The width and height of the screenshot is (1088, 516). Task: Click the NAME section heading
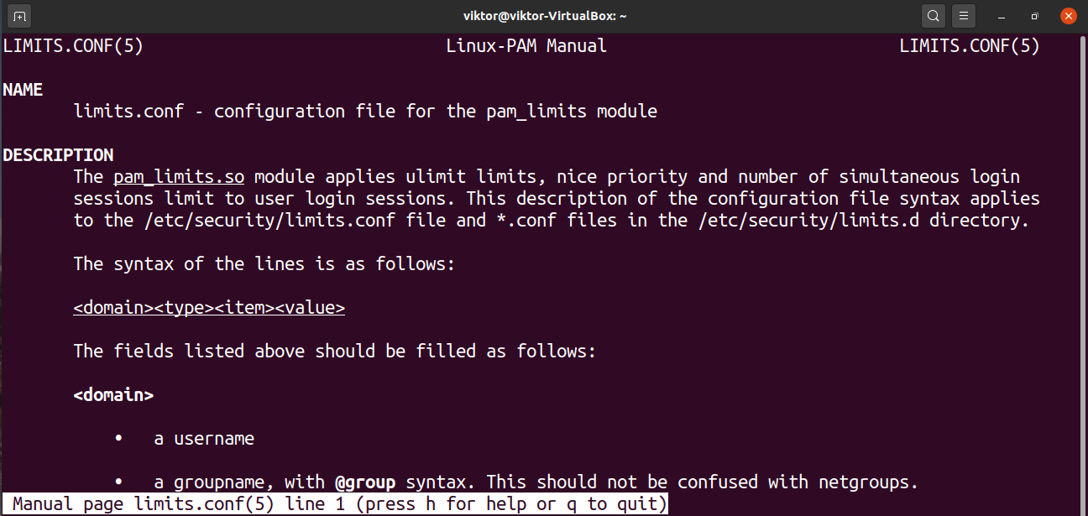click(x=23, y=90)
